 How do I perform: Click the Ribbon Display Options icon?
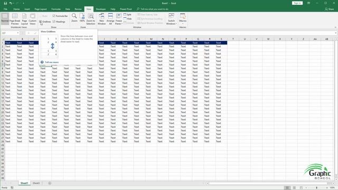[308, 3]
